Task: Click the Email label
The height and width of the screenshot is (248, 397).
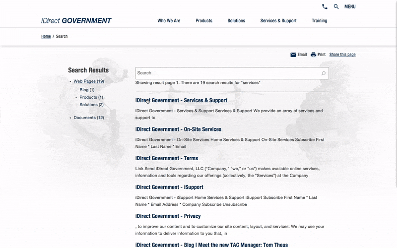Action: (302, 55)
